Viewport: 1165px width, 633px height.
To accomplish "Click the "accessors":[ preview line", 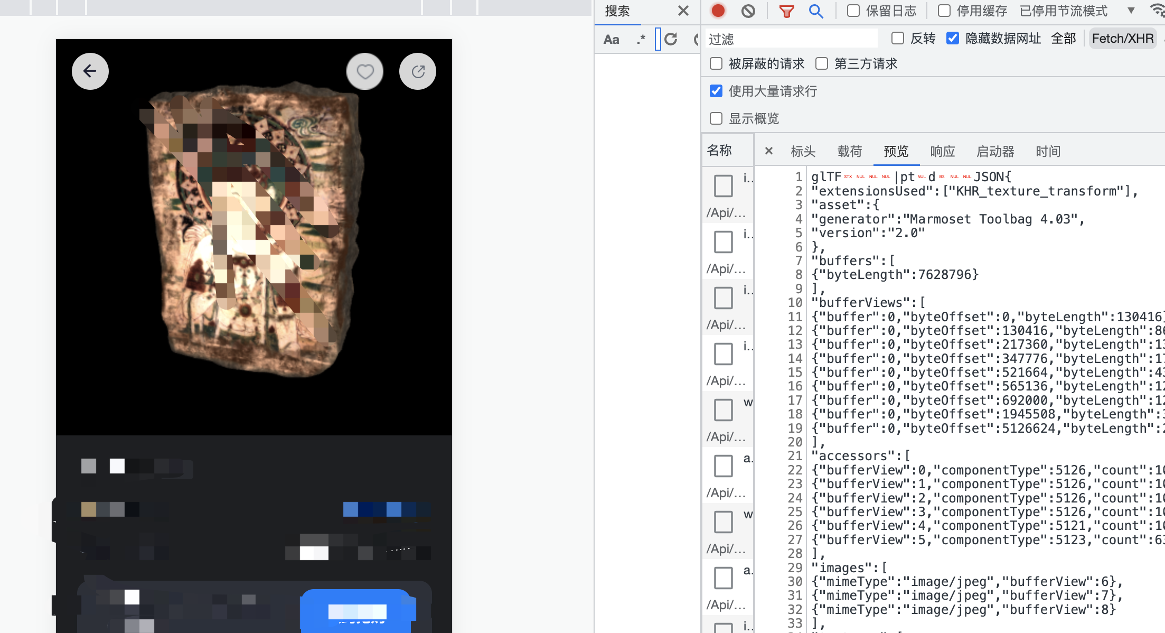I will (861, 456).
